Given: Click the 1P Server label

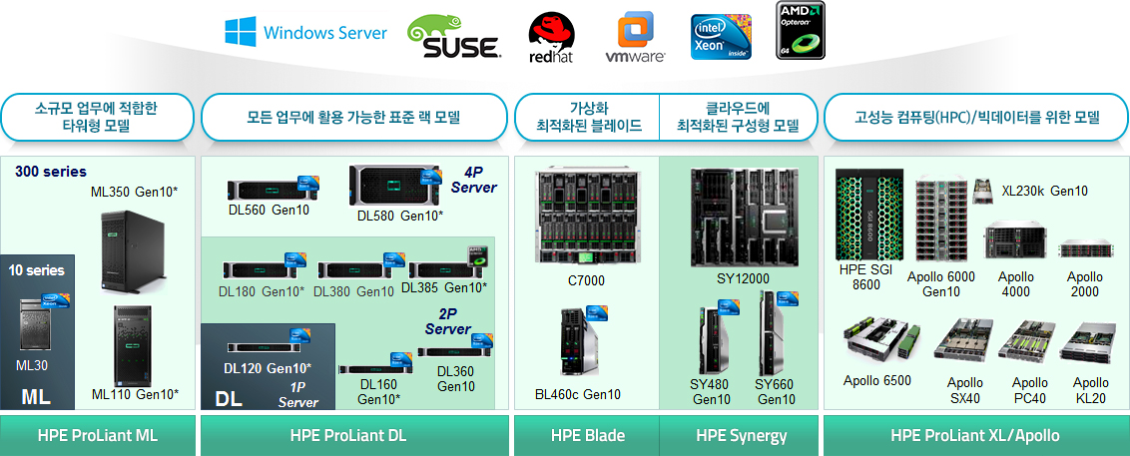Looking at the screenshot, I should (298, 396).
